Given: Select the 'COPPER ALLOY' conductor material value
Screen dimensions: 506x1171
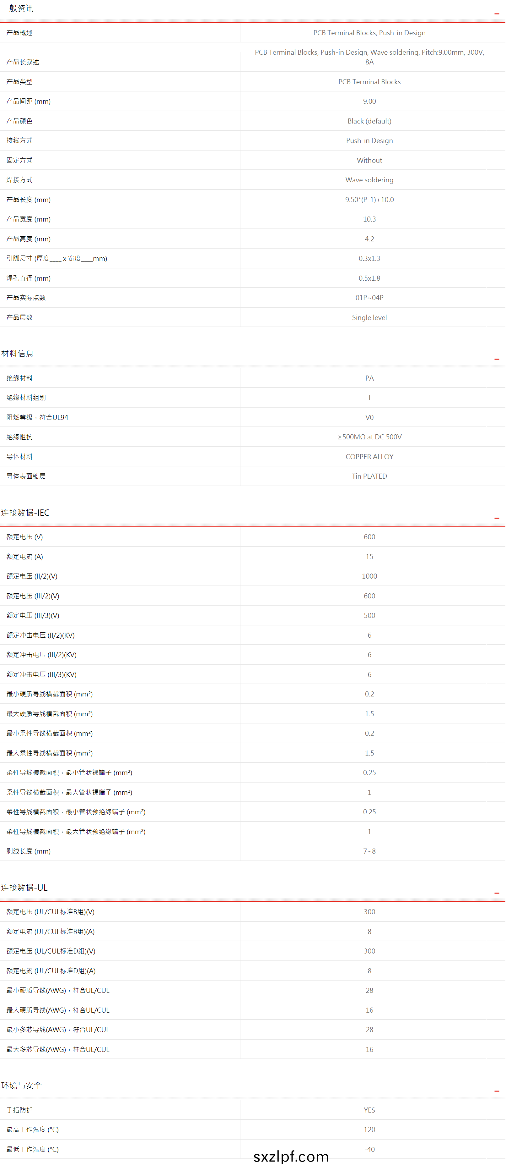Looking at the screenshot, I should (369, 457).
